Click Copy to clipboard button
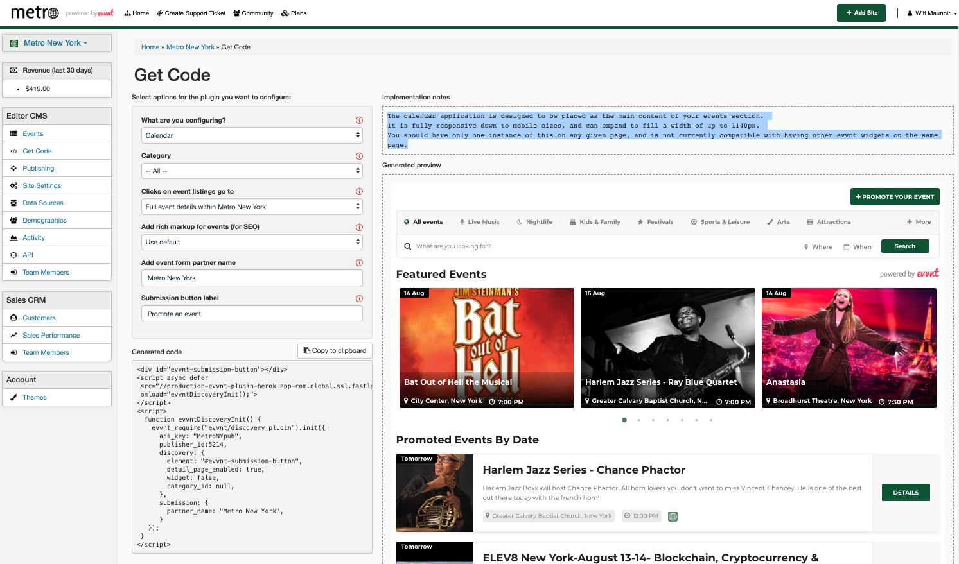The height and width of the screenshot is (564, 959). pyautogui.click(x=335, y=351)
